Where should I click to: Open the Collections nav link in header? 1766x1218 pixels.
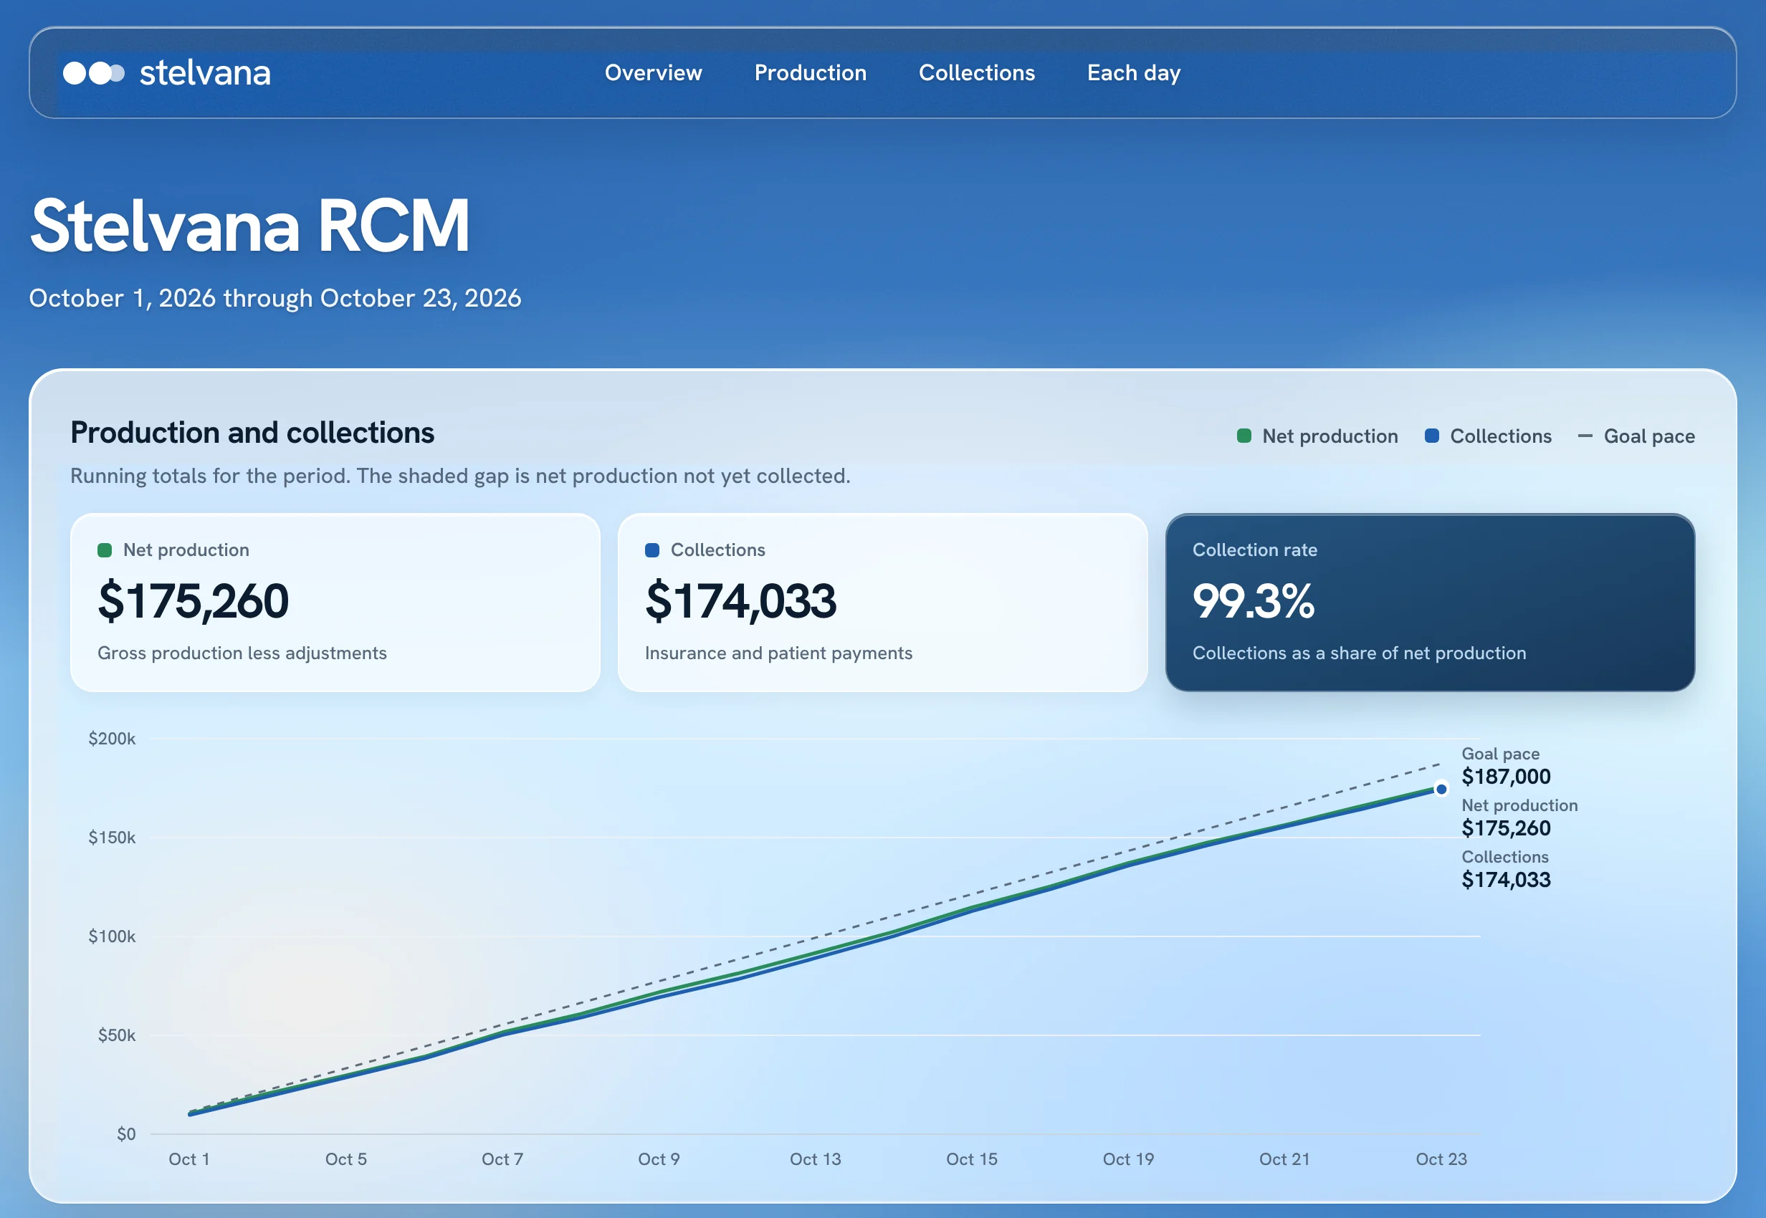pyautogui.click(x=976, y=72)
